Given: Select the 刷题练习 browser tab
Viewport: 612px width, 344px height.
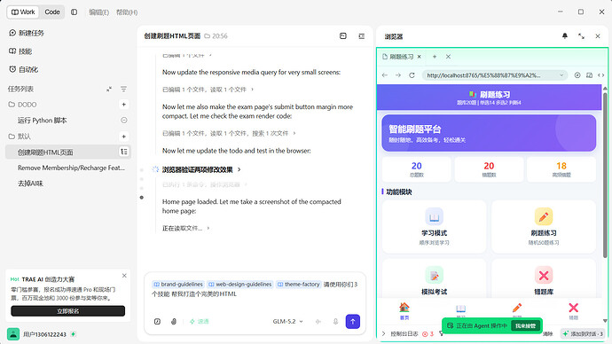Looking at the screenshot, I should pyautogui.click(x=398, y=57).
